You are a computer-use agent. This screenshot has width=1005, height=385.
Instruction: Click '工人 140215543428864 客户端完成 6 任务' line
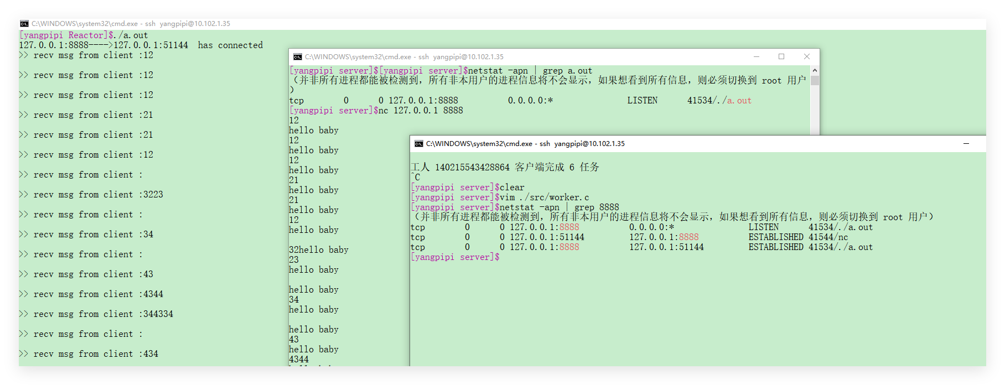505,167
